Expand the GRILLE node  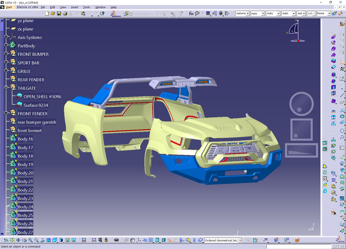(x=6, y=70)
